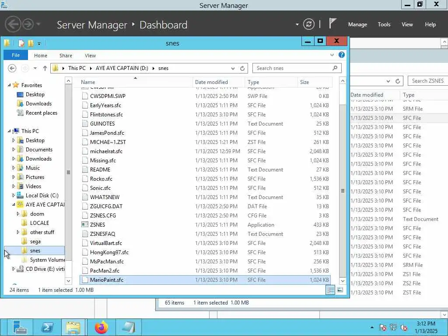Select the CD Drive (E:) icon in tree
448x336 pixels.
(20, 269)
